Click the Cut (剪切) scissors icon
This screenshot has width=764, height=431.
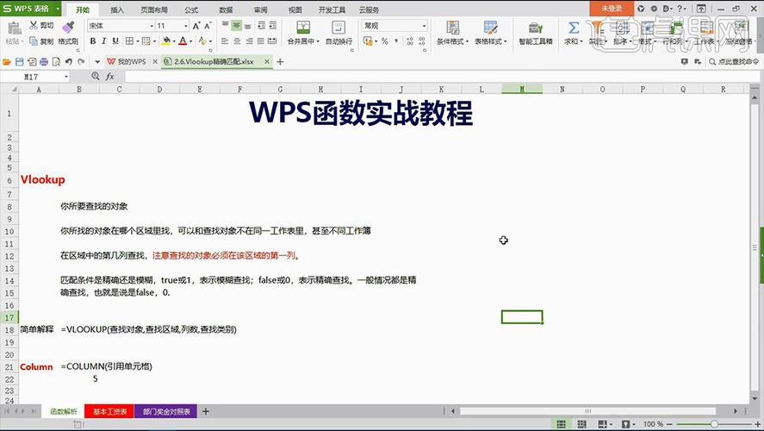34,25
